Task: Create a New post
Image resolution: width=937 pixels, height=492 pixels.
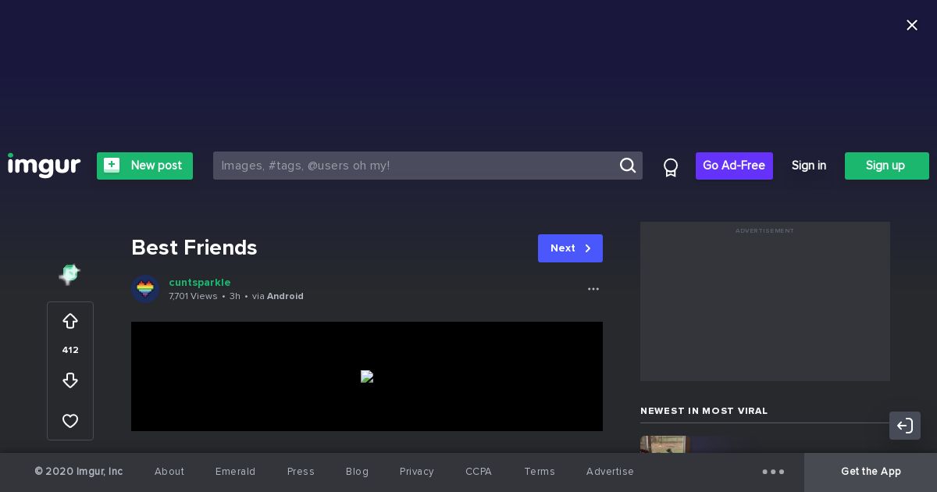Action: coord(144,166)
